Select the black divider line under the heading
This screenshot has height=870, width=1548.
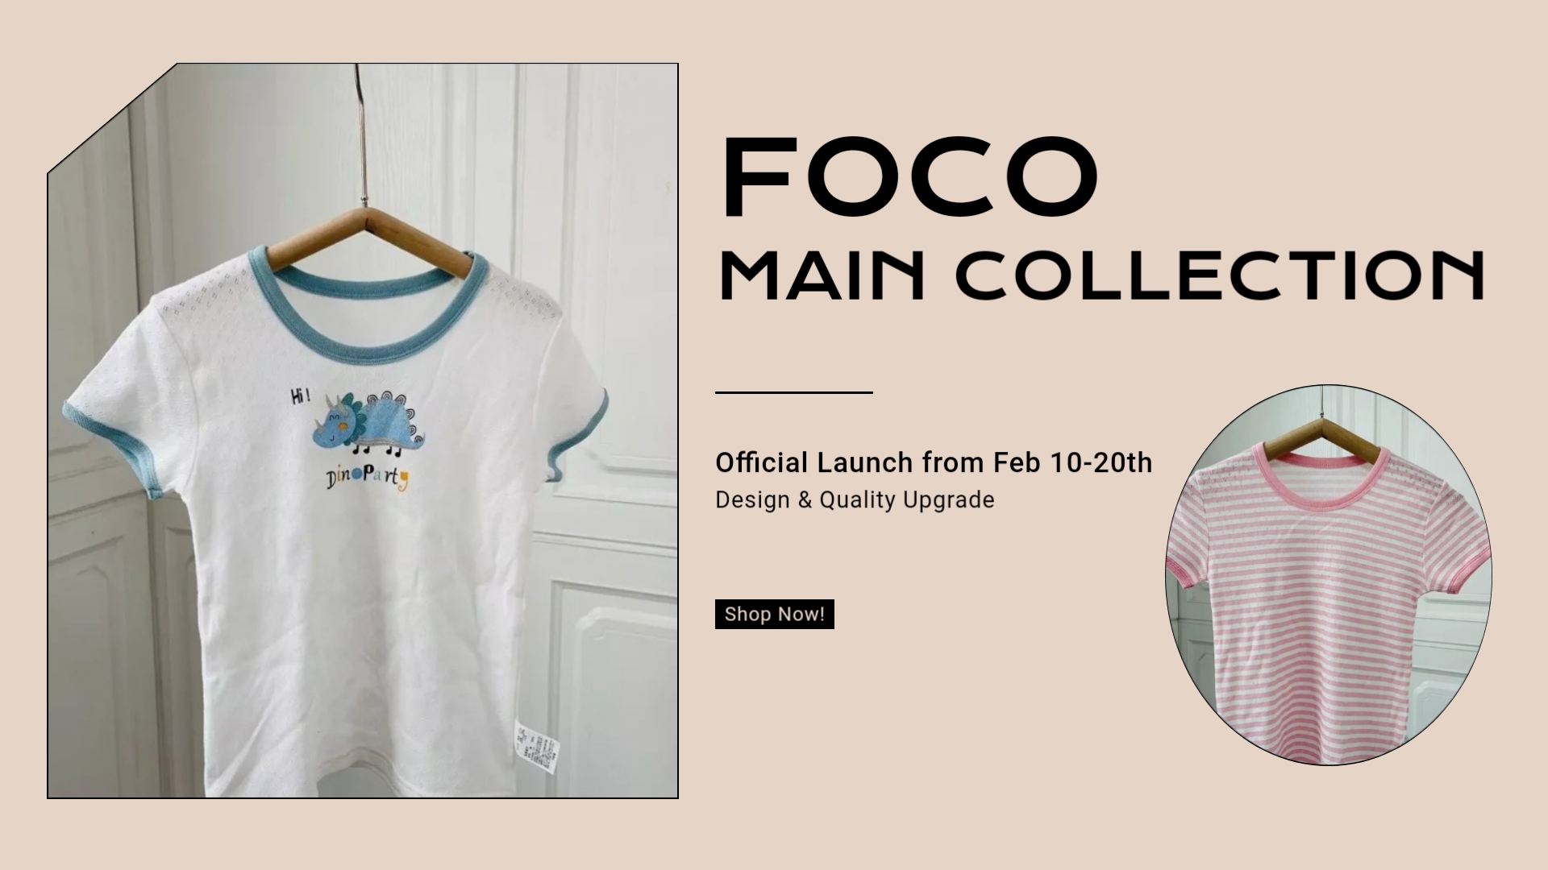click(794, 392)
